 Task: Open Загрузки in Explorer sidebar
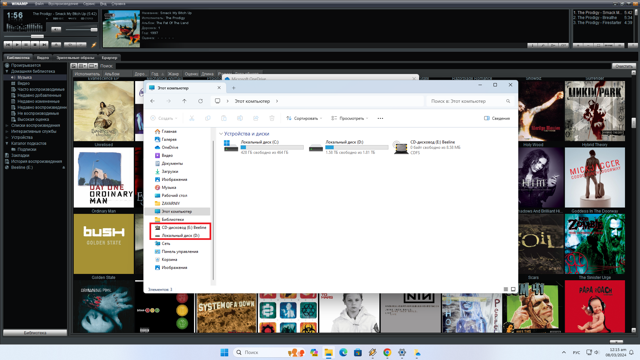pos(170,171)
